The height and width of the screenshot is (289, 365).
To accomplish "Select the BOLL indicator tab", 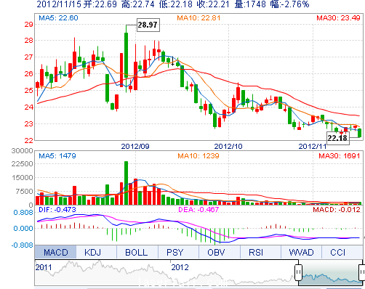I will coord(137,252).
